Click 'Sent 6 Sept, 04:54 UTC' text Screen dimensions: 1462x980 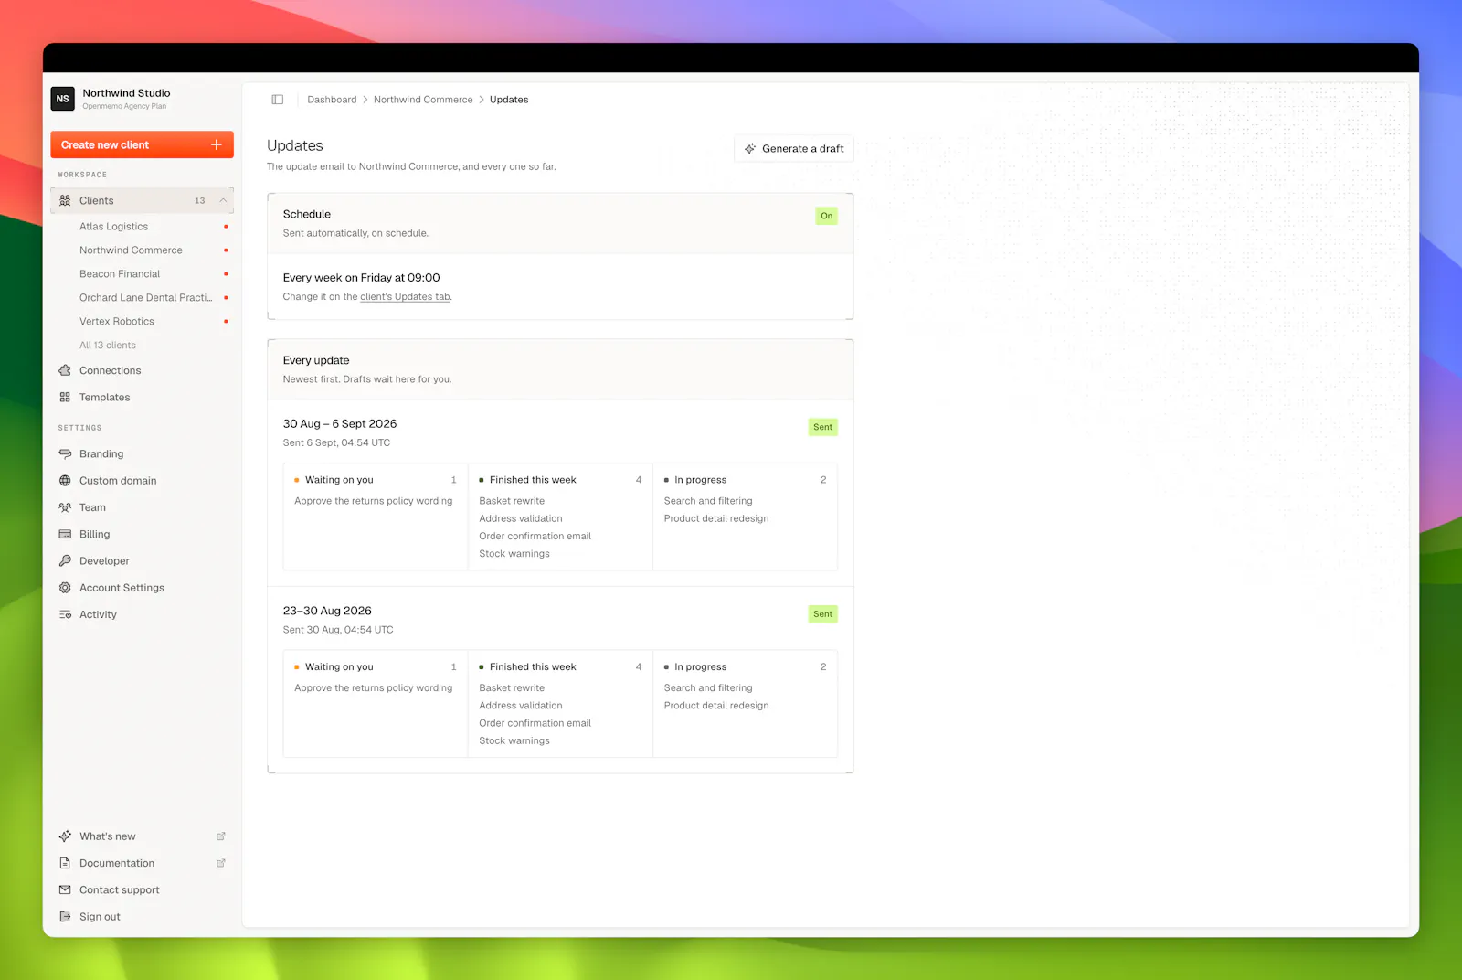(336, 443)
